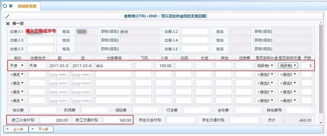Open second row 是否安排交通 dropdown
Screen dimensions: 327x136
tap(288, 74)
